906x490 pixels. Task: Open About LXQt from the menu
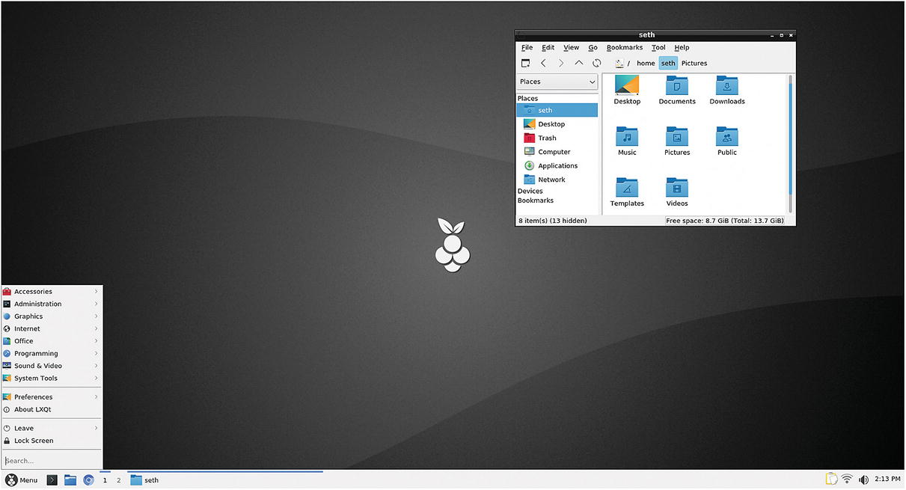51,409
